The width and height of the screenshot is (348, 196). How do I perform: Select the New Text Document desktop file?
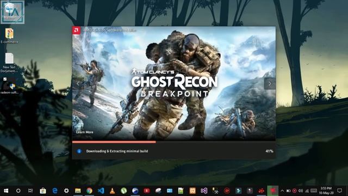coord(9,63)
